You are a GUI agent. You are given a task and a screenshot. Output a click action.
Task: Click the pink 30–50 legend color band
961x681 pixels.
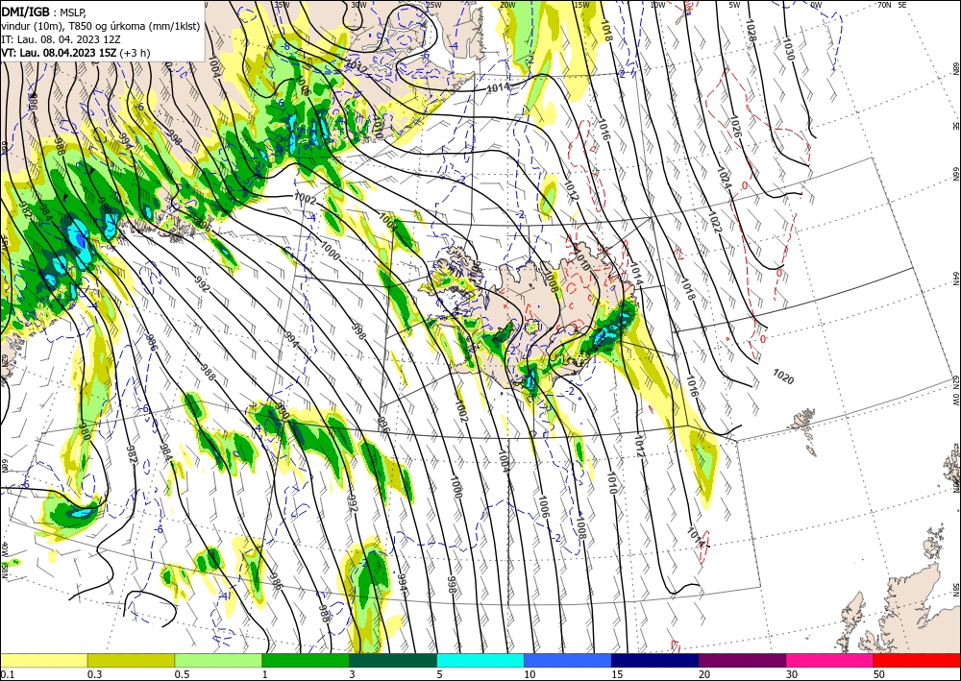coord(830,660)
